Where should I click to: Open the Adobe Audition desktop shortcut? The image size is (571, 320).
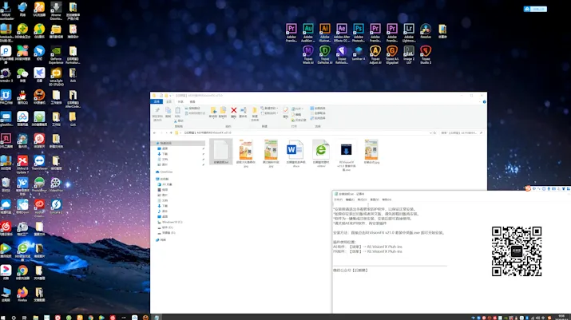pyautogui.click(x=308, y=30)
